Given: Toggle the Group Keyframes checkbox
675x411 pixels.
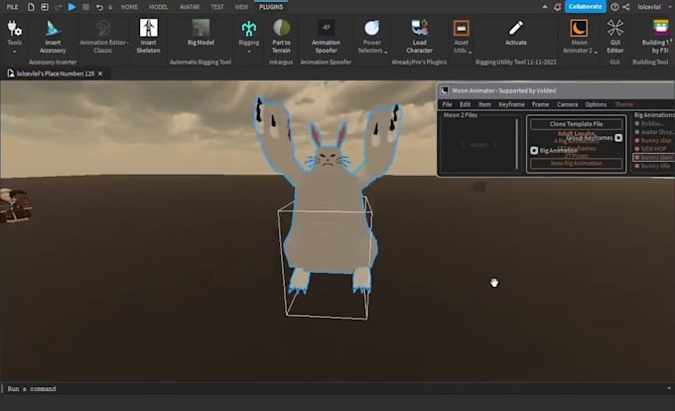Looking at the screenshot, I should tap(618, 138).
